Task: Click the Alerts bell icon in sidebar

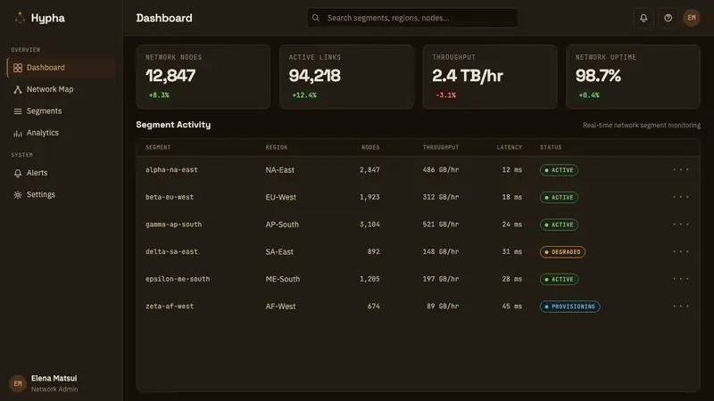Action: (x=18, y=173)
